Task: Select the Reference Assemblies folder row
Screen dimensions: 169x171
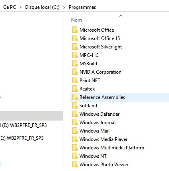Action: 119,97
